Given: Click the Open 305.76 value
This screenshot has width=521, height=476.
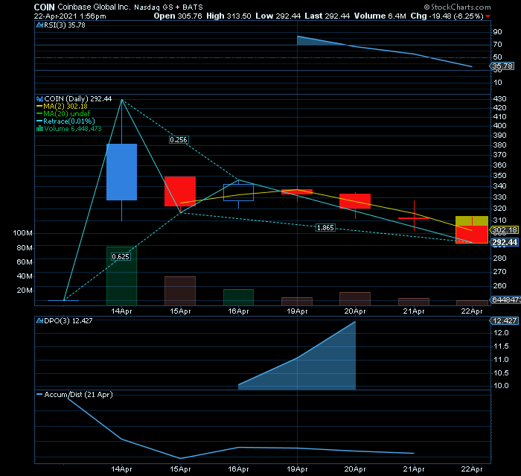Looking at the screenshot, I should 178,16.
